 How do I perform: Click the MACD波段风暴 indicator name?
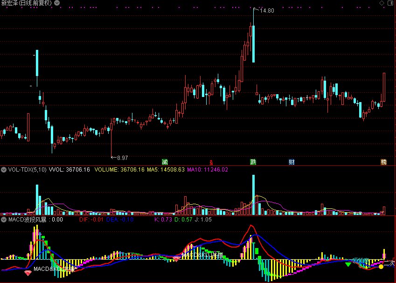tap(27, 220)
